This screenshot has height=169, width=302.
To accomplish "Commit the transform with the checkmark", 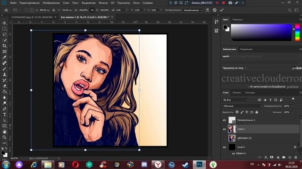I will 222,10.
